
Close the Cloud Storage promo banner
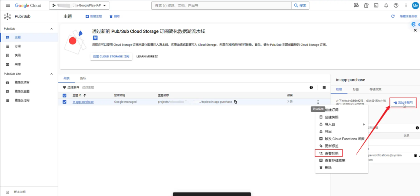(x=415, y=31)
